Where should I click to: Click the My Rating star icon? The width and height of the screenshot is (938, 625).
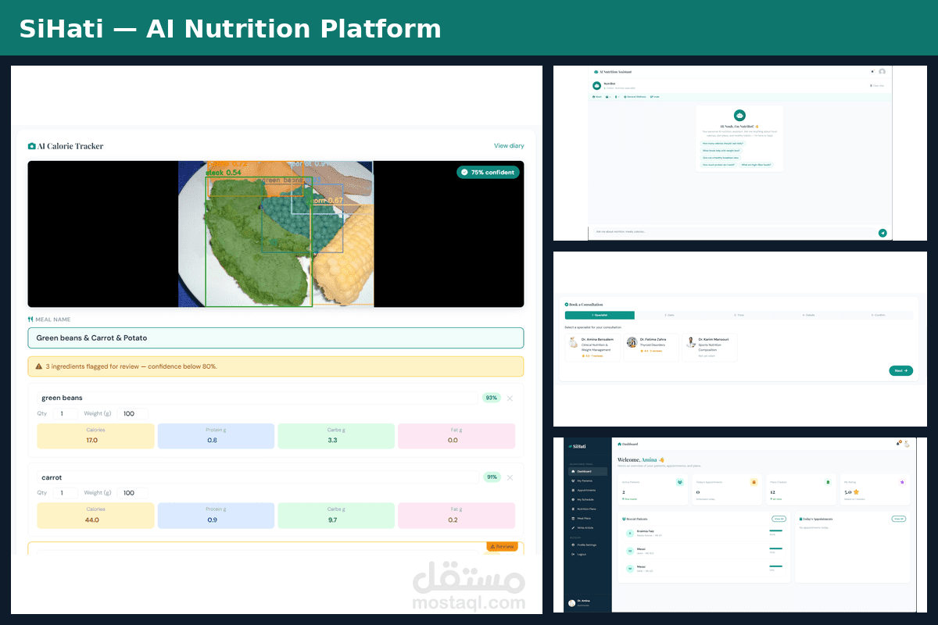click(x=902, y=482)
